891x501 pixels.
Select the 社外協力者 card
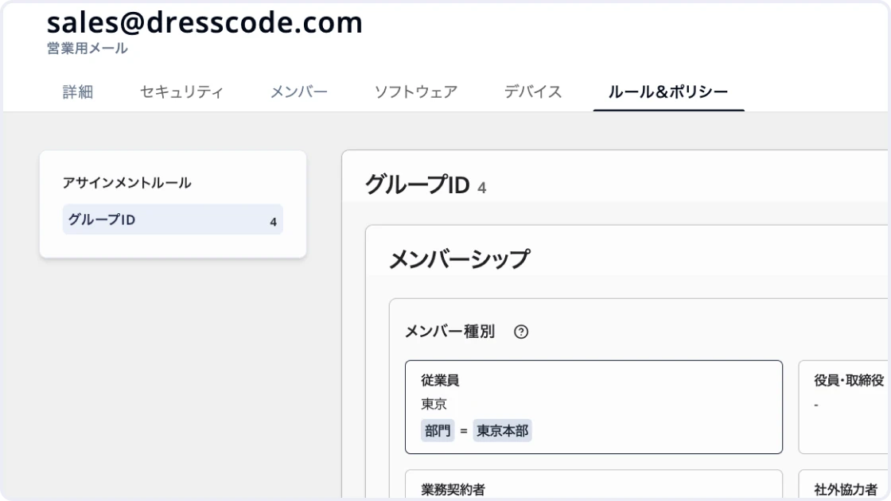(x=844, y=484)
